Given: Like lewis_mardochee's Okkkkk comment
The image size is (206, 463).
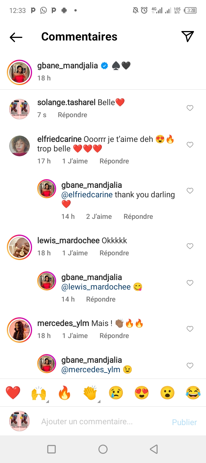Looking at the screenshot, I should pos(190,246).
